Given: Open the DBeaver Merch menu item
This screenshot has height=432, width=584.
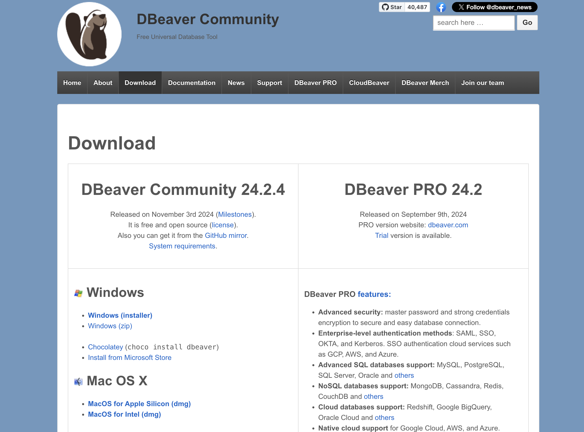Looking at the screenshot, I should (x=425, y=83).
